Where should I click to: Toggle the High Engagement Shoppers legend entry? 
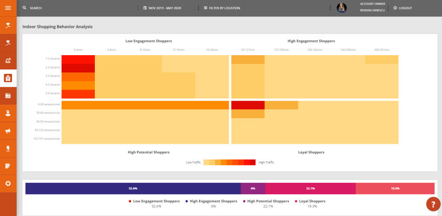coord(211,201)
